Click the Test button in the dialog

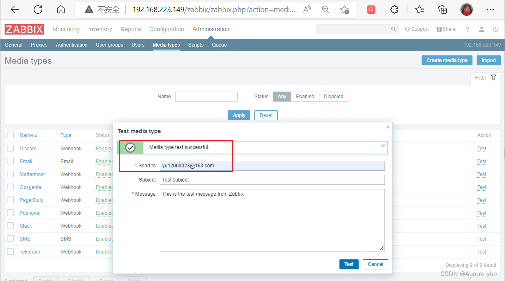(x=349, y=264)
